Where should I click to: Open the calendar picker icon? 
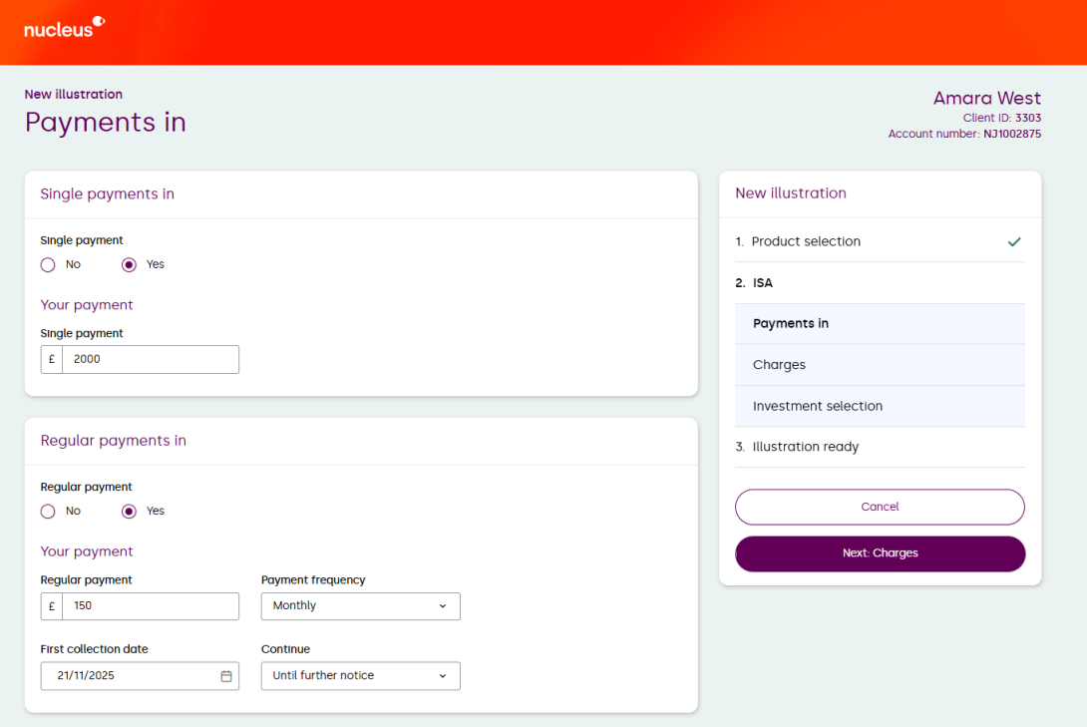[x=226, y=676]
